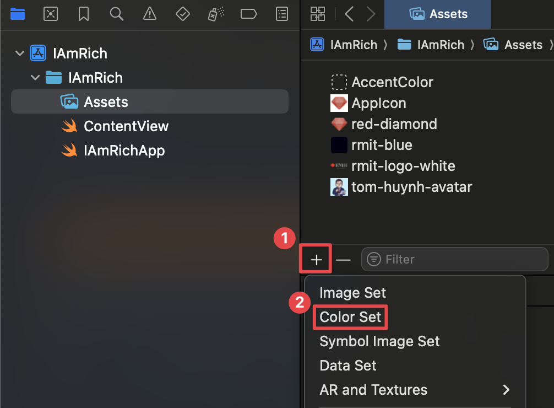
Task: Click the tab overview grid icon
Action: tap(318, 14)
